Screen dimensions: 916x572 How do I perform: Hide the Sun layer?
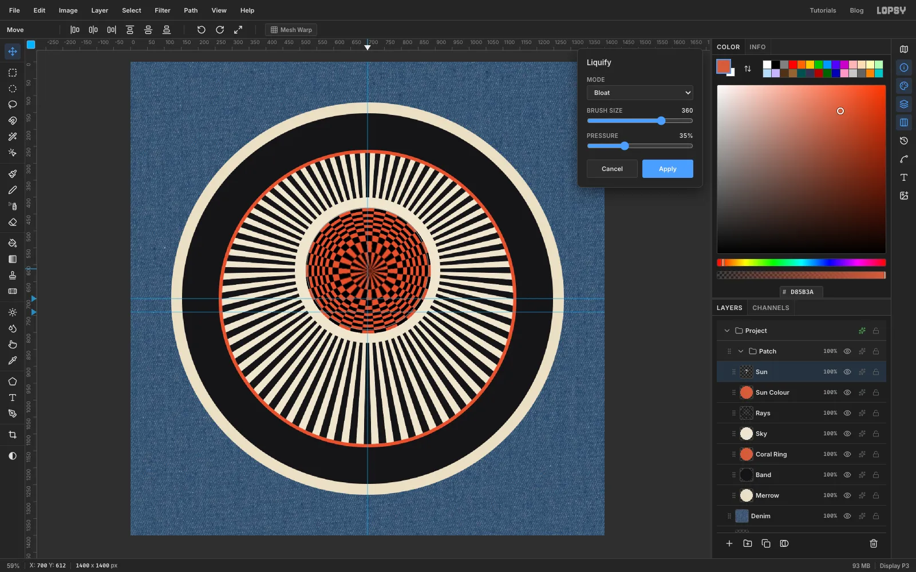coord(847,372)
